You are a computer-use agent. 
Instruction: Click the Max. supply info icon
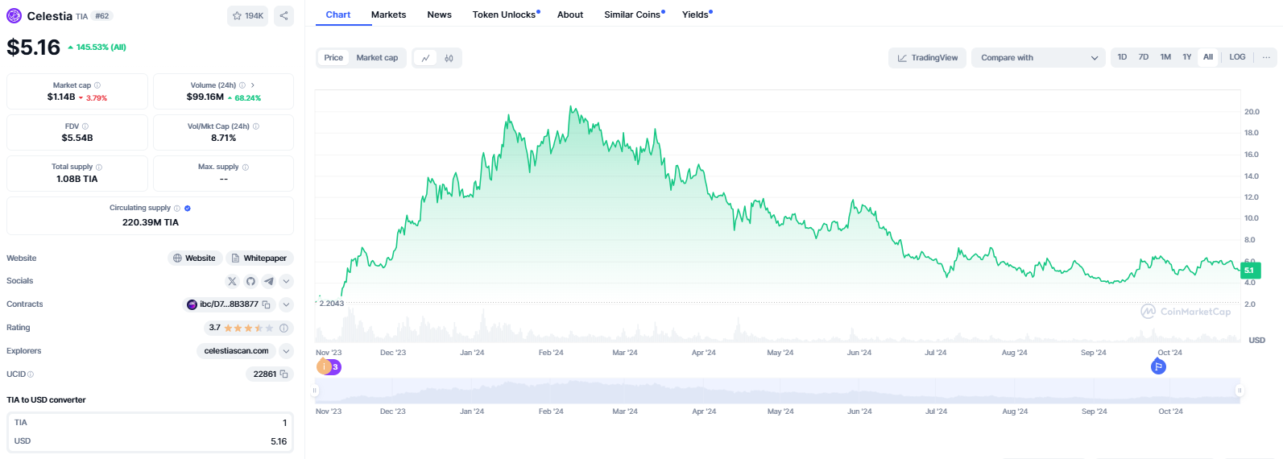click(246, 167)
